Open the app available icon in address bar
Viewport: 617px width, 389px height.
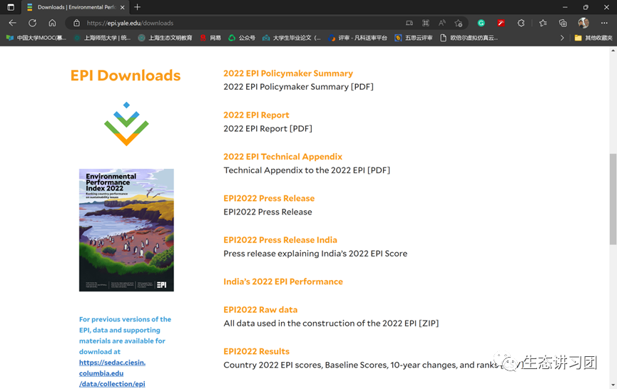(x=409, y=24)
